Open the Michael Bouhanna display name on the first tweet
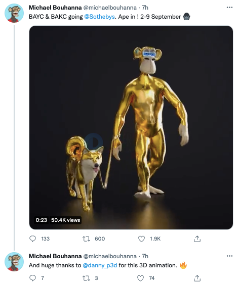 (55, 8)
